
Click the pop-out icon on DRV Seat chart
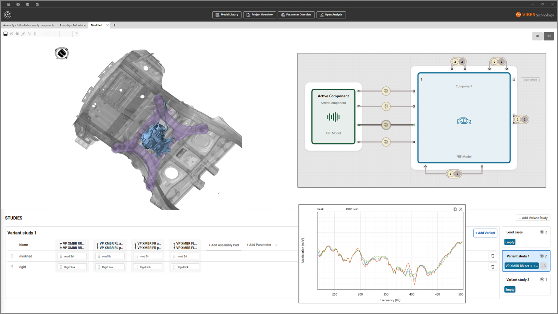click(455, 209)
